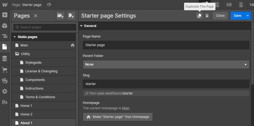Select the Home 1 page

pos(26,106)
